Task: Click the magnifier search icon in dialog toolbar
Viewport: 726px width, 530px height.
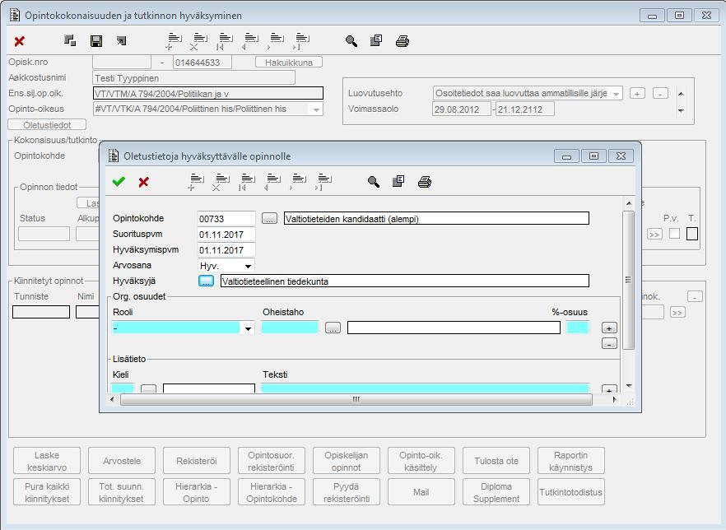Action: 374,182
